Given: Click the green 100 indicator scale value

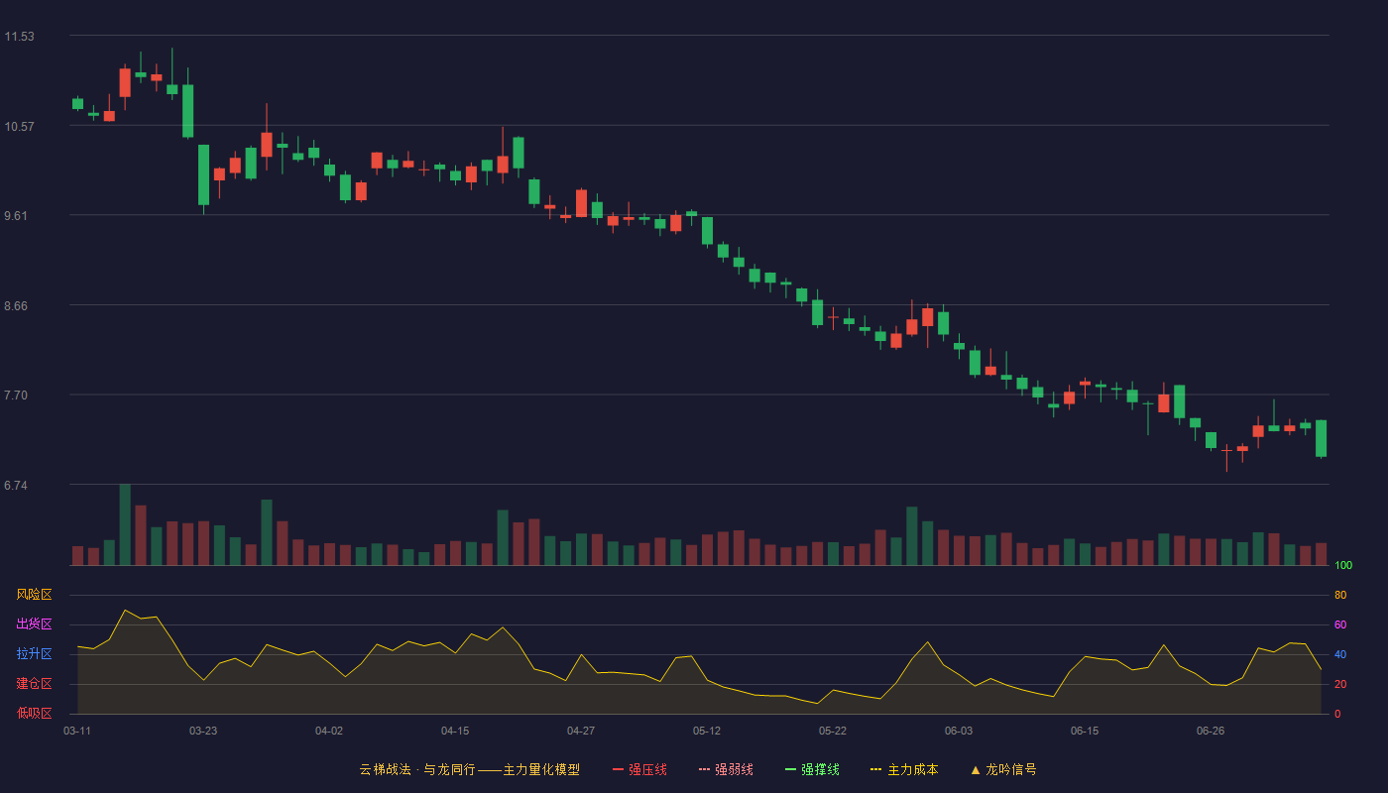Looking at the screenshot, I should point(1343,566).
